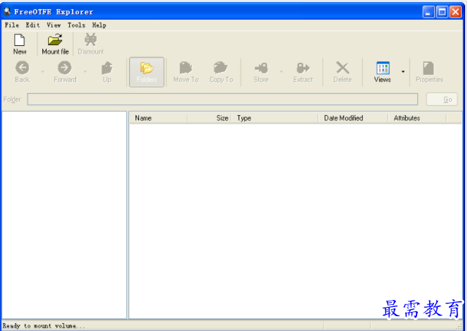Open the Forward history dropdown arrow
This screenshot has width=468, height=331.
(85, 71)
